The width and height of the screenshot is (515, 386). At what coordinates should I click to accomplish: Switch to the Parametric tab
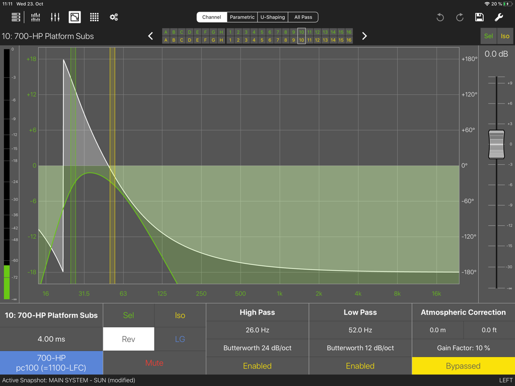(x=242, y=17)
